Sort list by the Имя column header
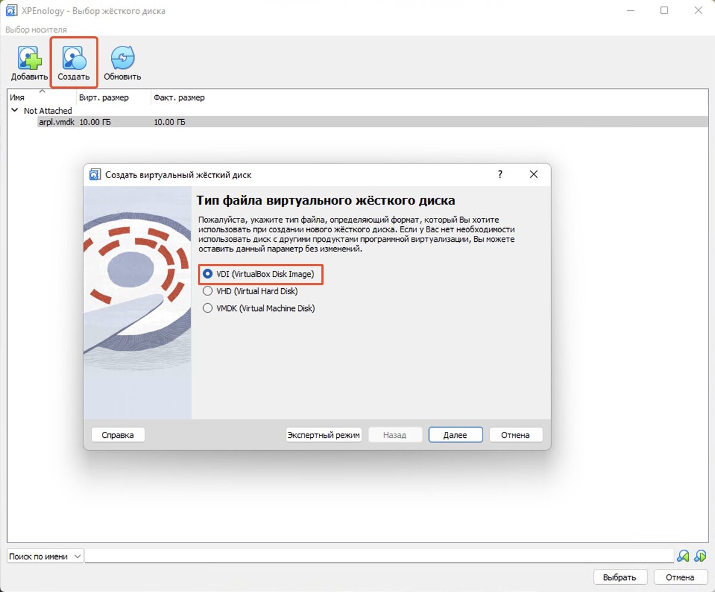This screenshot has height=592, width=715. pos(41,97)
